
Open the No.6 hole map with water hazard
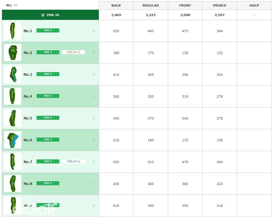[x=13, y=140]
